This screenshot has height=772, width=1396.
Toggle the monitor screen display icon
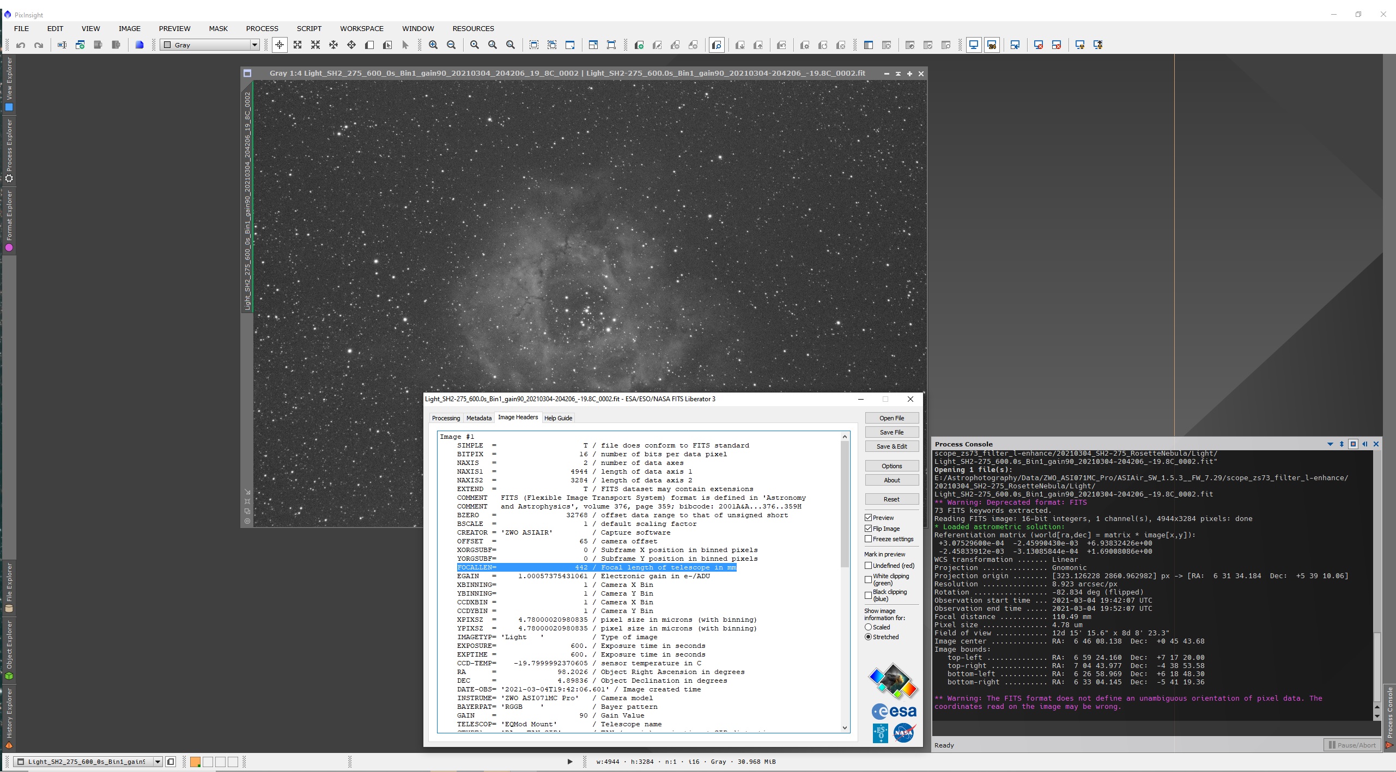(x=974, y=45)
